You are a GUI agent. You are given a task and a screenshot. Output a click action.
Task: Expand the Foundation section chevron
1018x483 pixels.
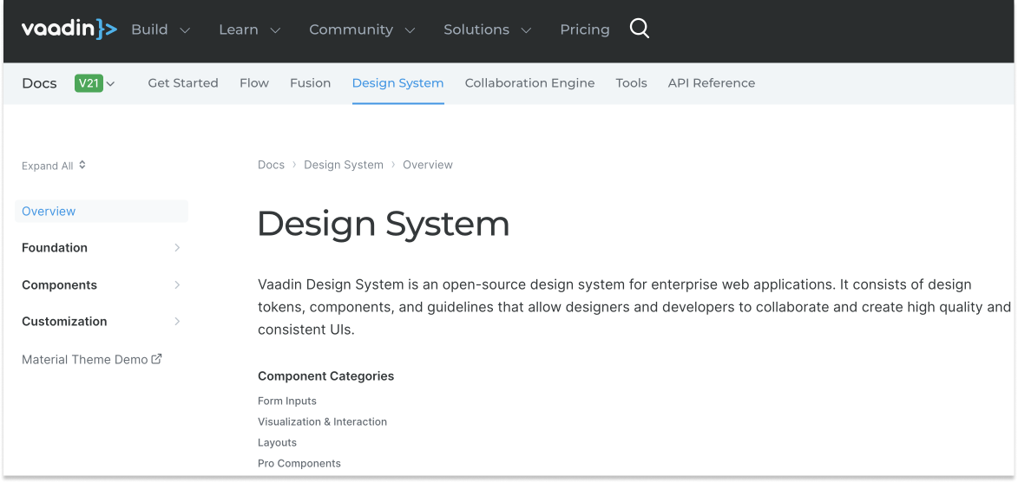(177, 248)
